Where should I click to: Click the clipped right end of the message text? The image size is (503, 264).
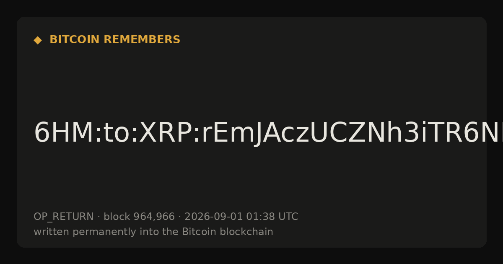point(480,134)
